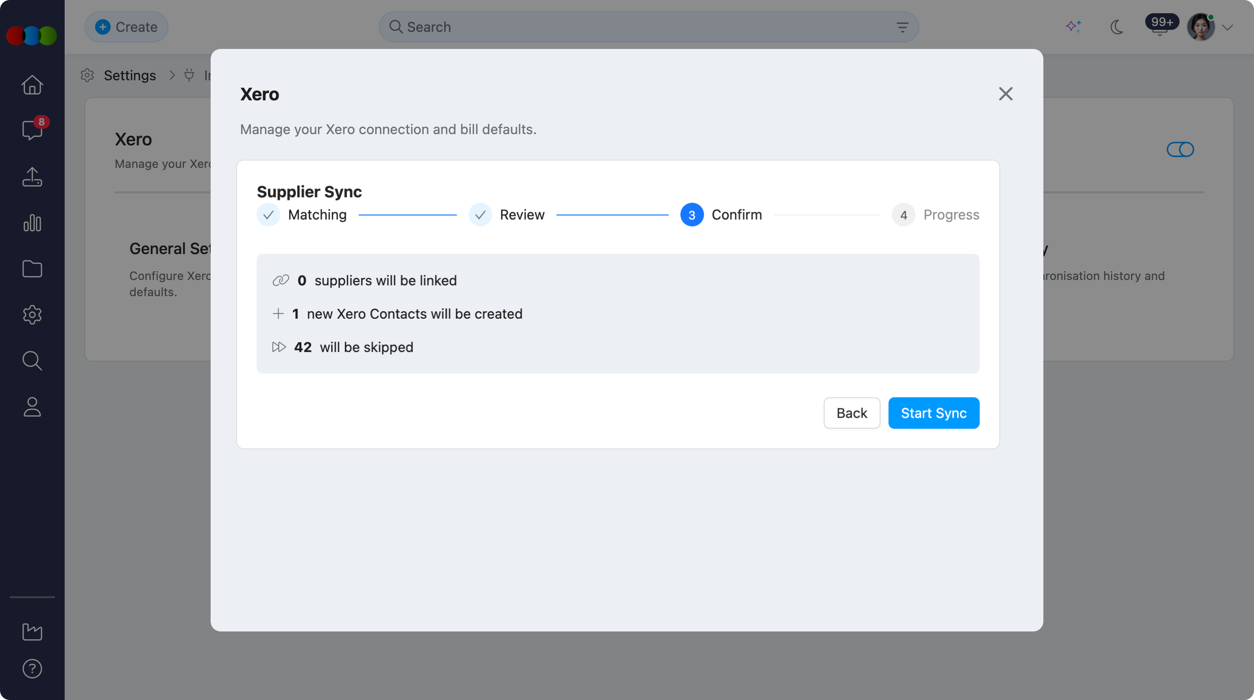Click the magnifier icon in Search bar

pyautogui.click(x=396, y=27)
